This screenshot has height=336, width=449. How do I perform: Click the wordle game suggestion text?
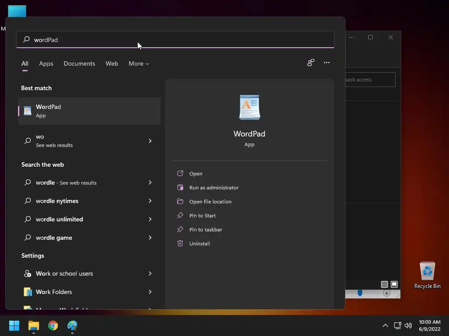click(x=54, y=238)
